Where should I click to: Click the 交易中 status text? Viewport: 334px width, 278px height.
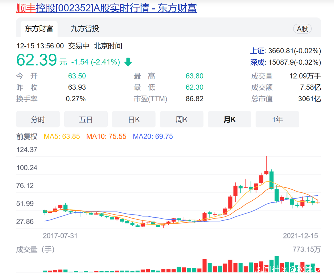pos(79,46)
